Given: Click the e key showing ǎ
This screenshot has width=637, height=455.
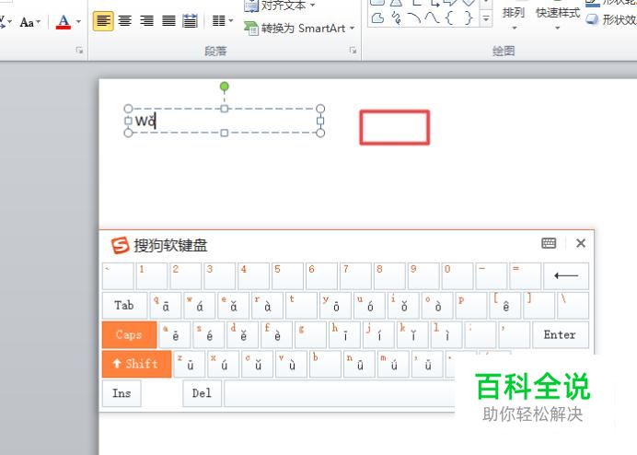Looking at the screenshot, I should point(233,305).
